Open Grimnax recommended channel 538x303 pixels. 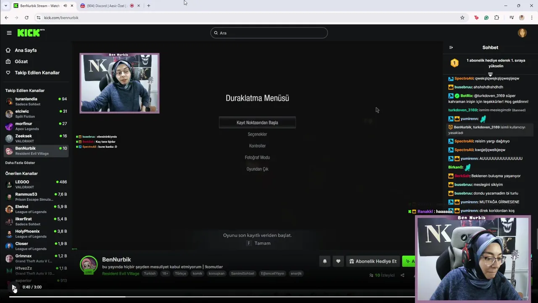pos(36,258)
